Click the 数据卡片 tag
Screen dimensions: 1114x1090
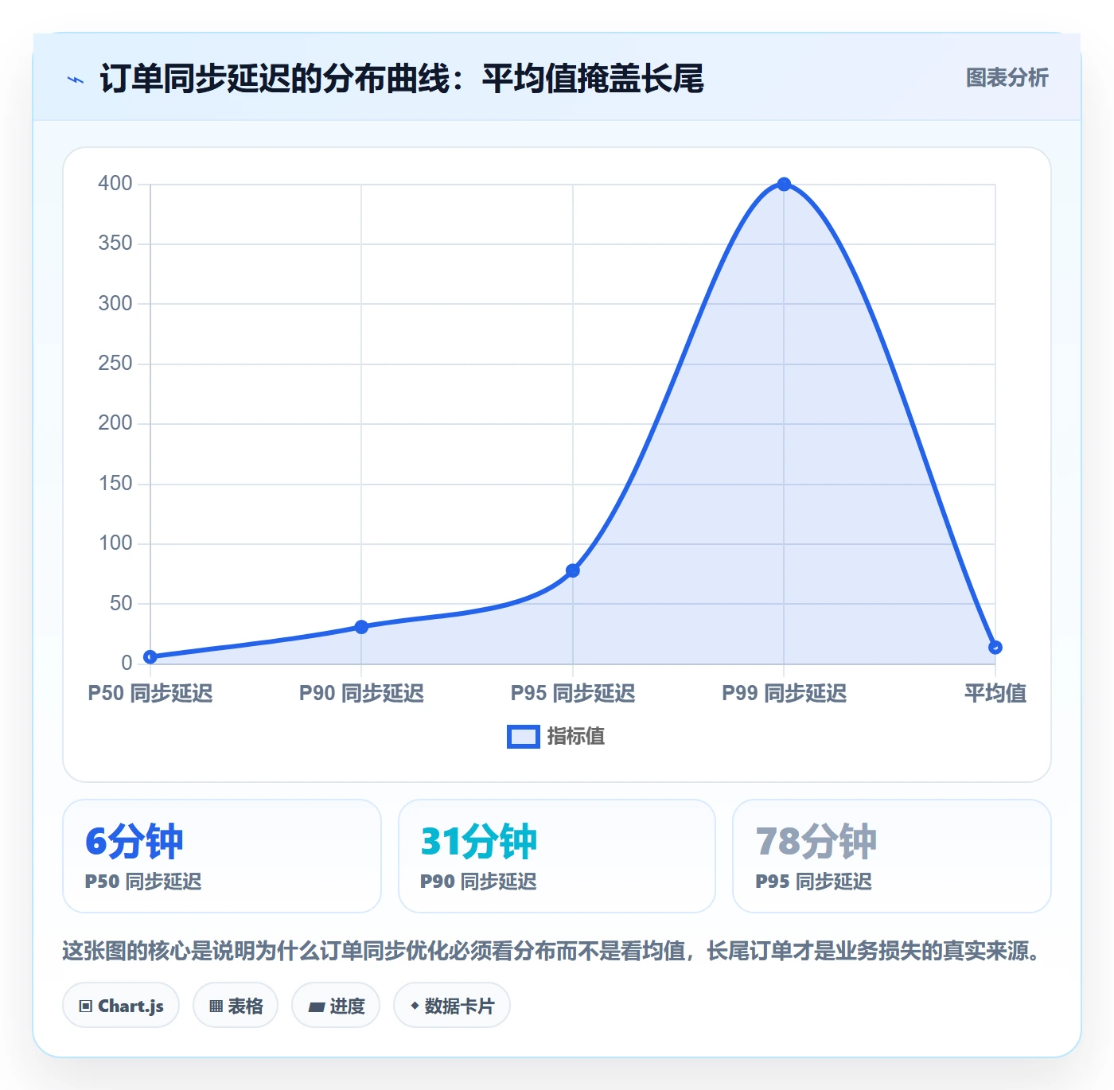[x=452, y=1006]
